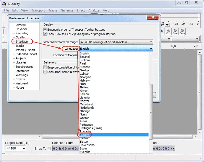Click the 6,0 mark on timeline ruler
Viewport: 204px width, 162px height.
173,46
